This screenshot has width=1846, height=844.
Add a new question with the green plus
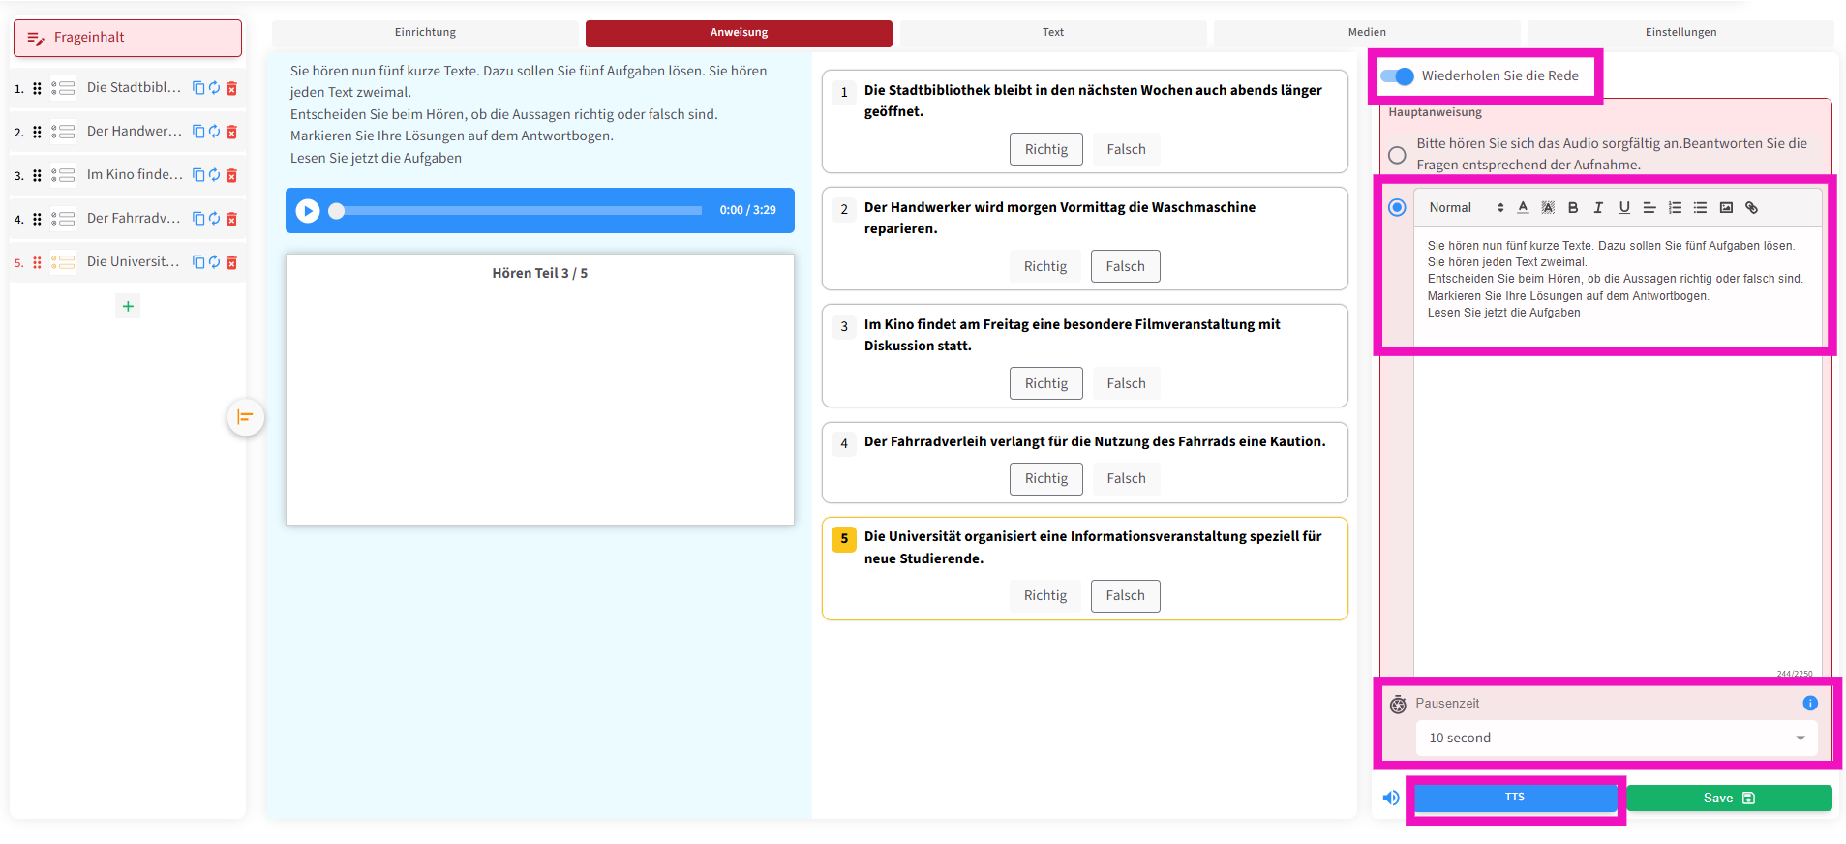point(128,307)
